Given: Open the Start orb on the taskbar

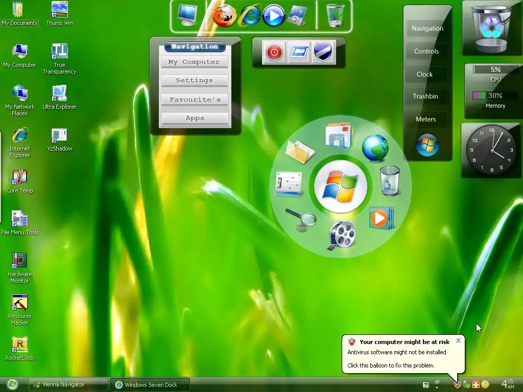Looking at the screenshot, I should click(12, 385).
